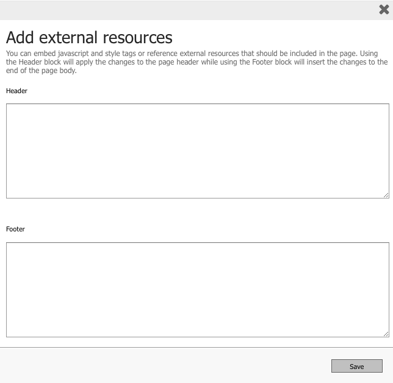Click the "Add external resources" heading
This screenshot has height=383, width=393.
tap(89, 38)
